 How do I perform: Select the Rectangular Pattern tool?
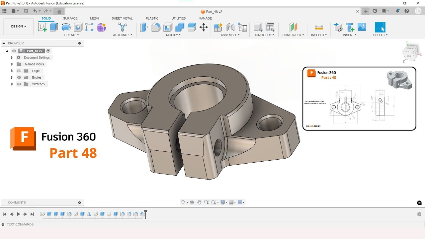89,27
